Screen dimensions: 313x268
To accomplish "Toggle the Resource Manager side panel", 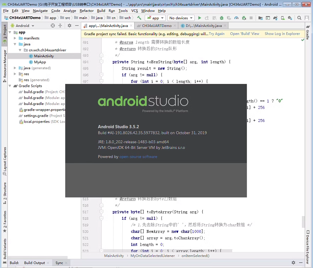I will coord(5,64).
